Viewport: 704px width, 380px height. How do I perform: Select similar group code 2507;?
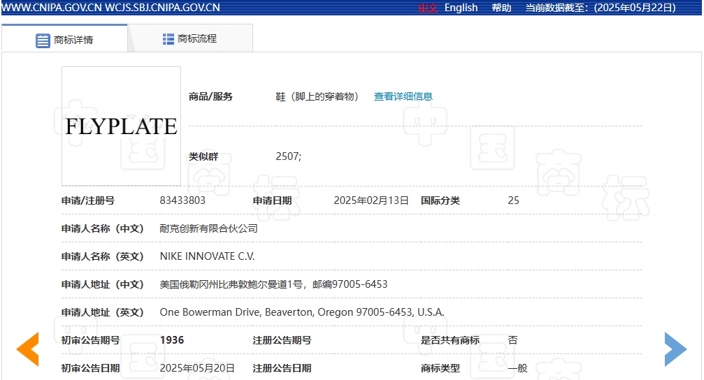coord(289,156)
